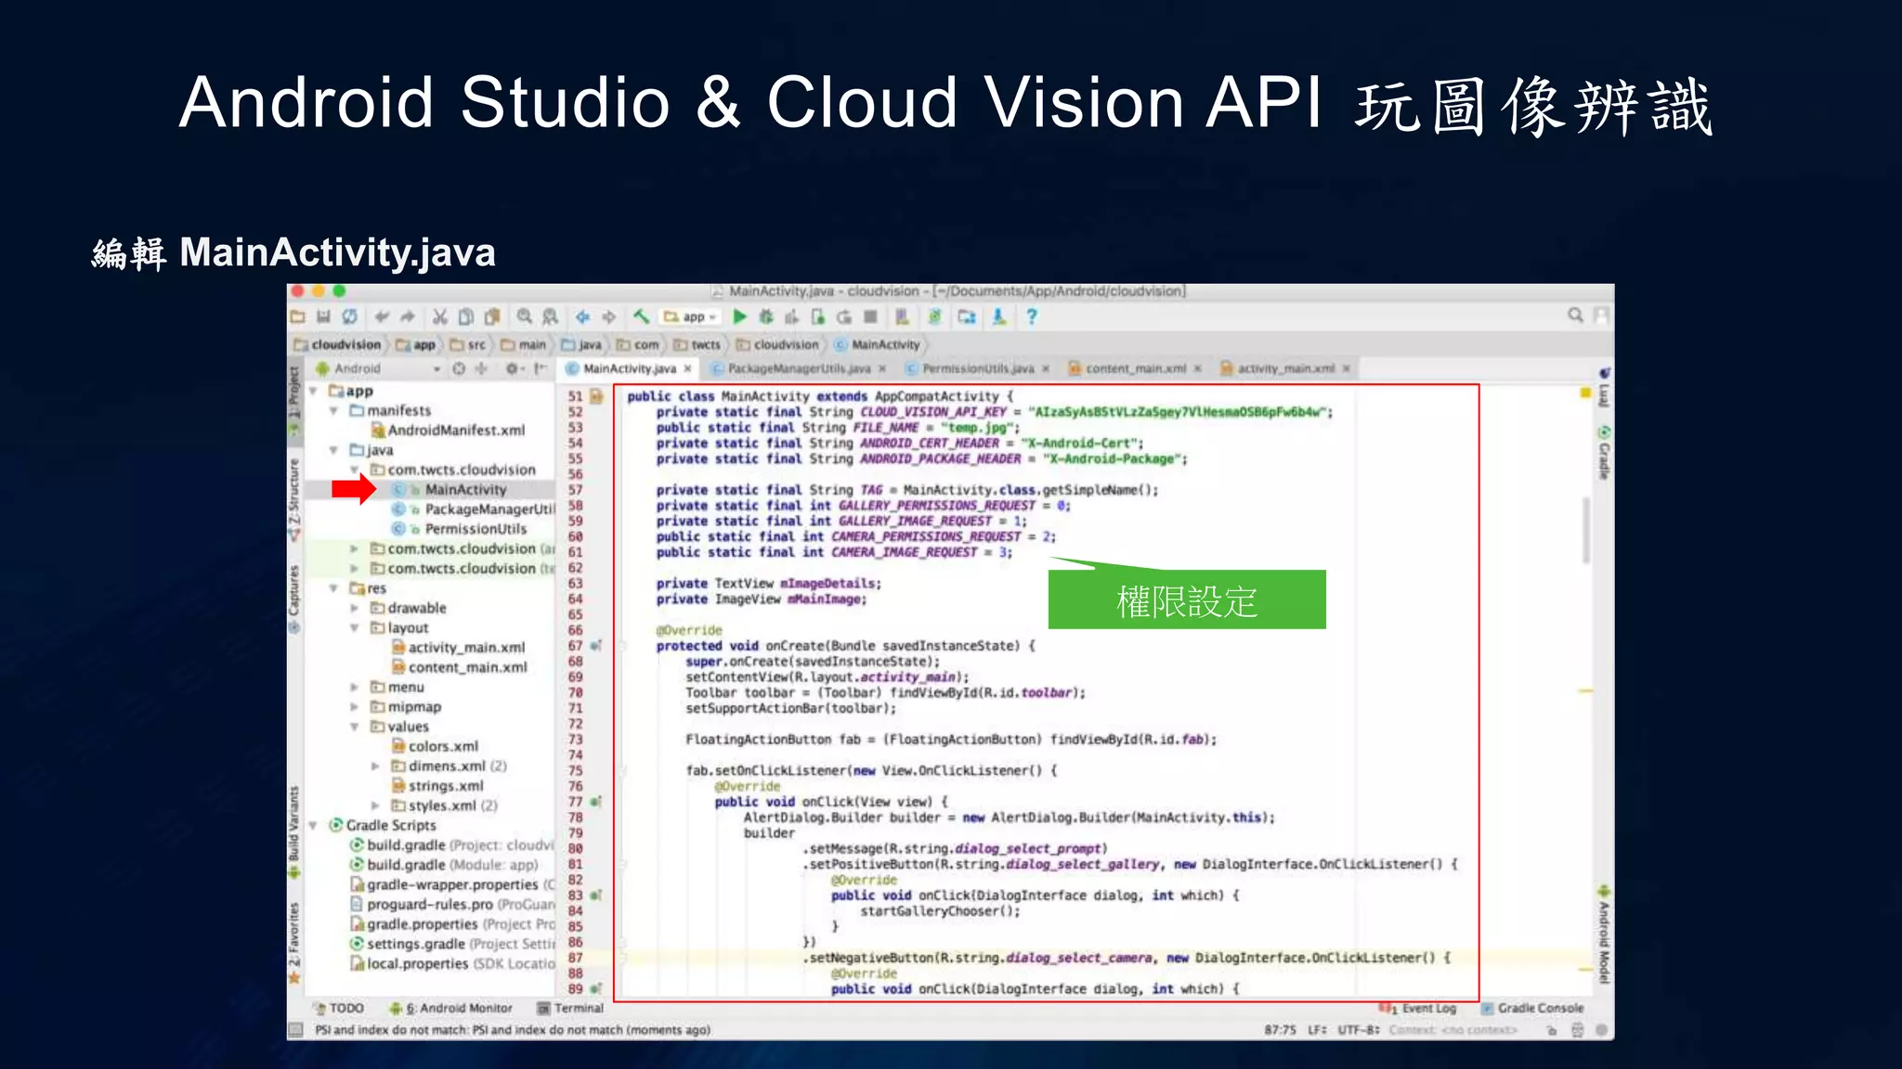
Task: Click the Search Everywhere magnifier icon
Action: pyautogui.click(x=1576, y=316)
